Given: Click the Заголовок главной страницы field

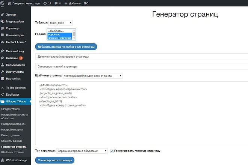Looking at the screenshot, I should tap(142, 66).
